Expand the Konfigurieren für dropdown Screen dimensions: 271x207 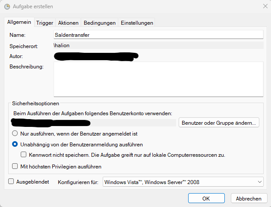(183, 182)
